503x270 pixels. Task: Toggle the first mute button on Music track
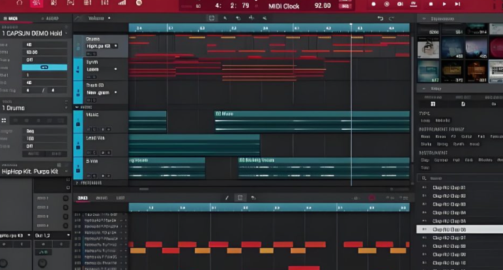[x=89, y=129]
